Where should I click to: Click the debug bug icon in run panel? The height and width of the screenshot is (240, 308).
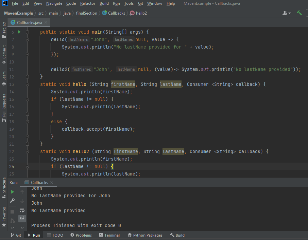12,221
